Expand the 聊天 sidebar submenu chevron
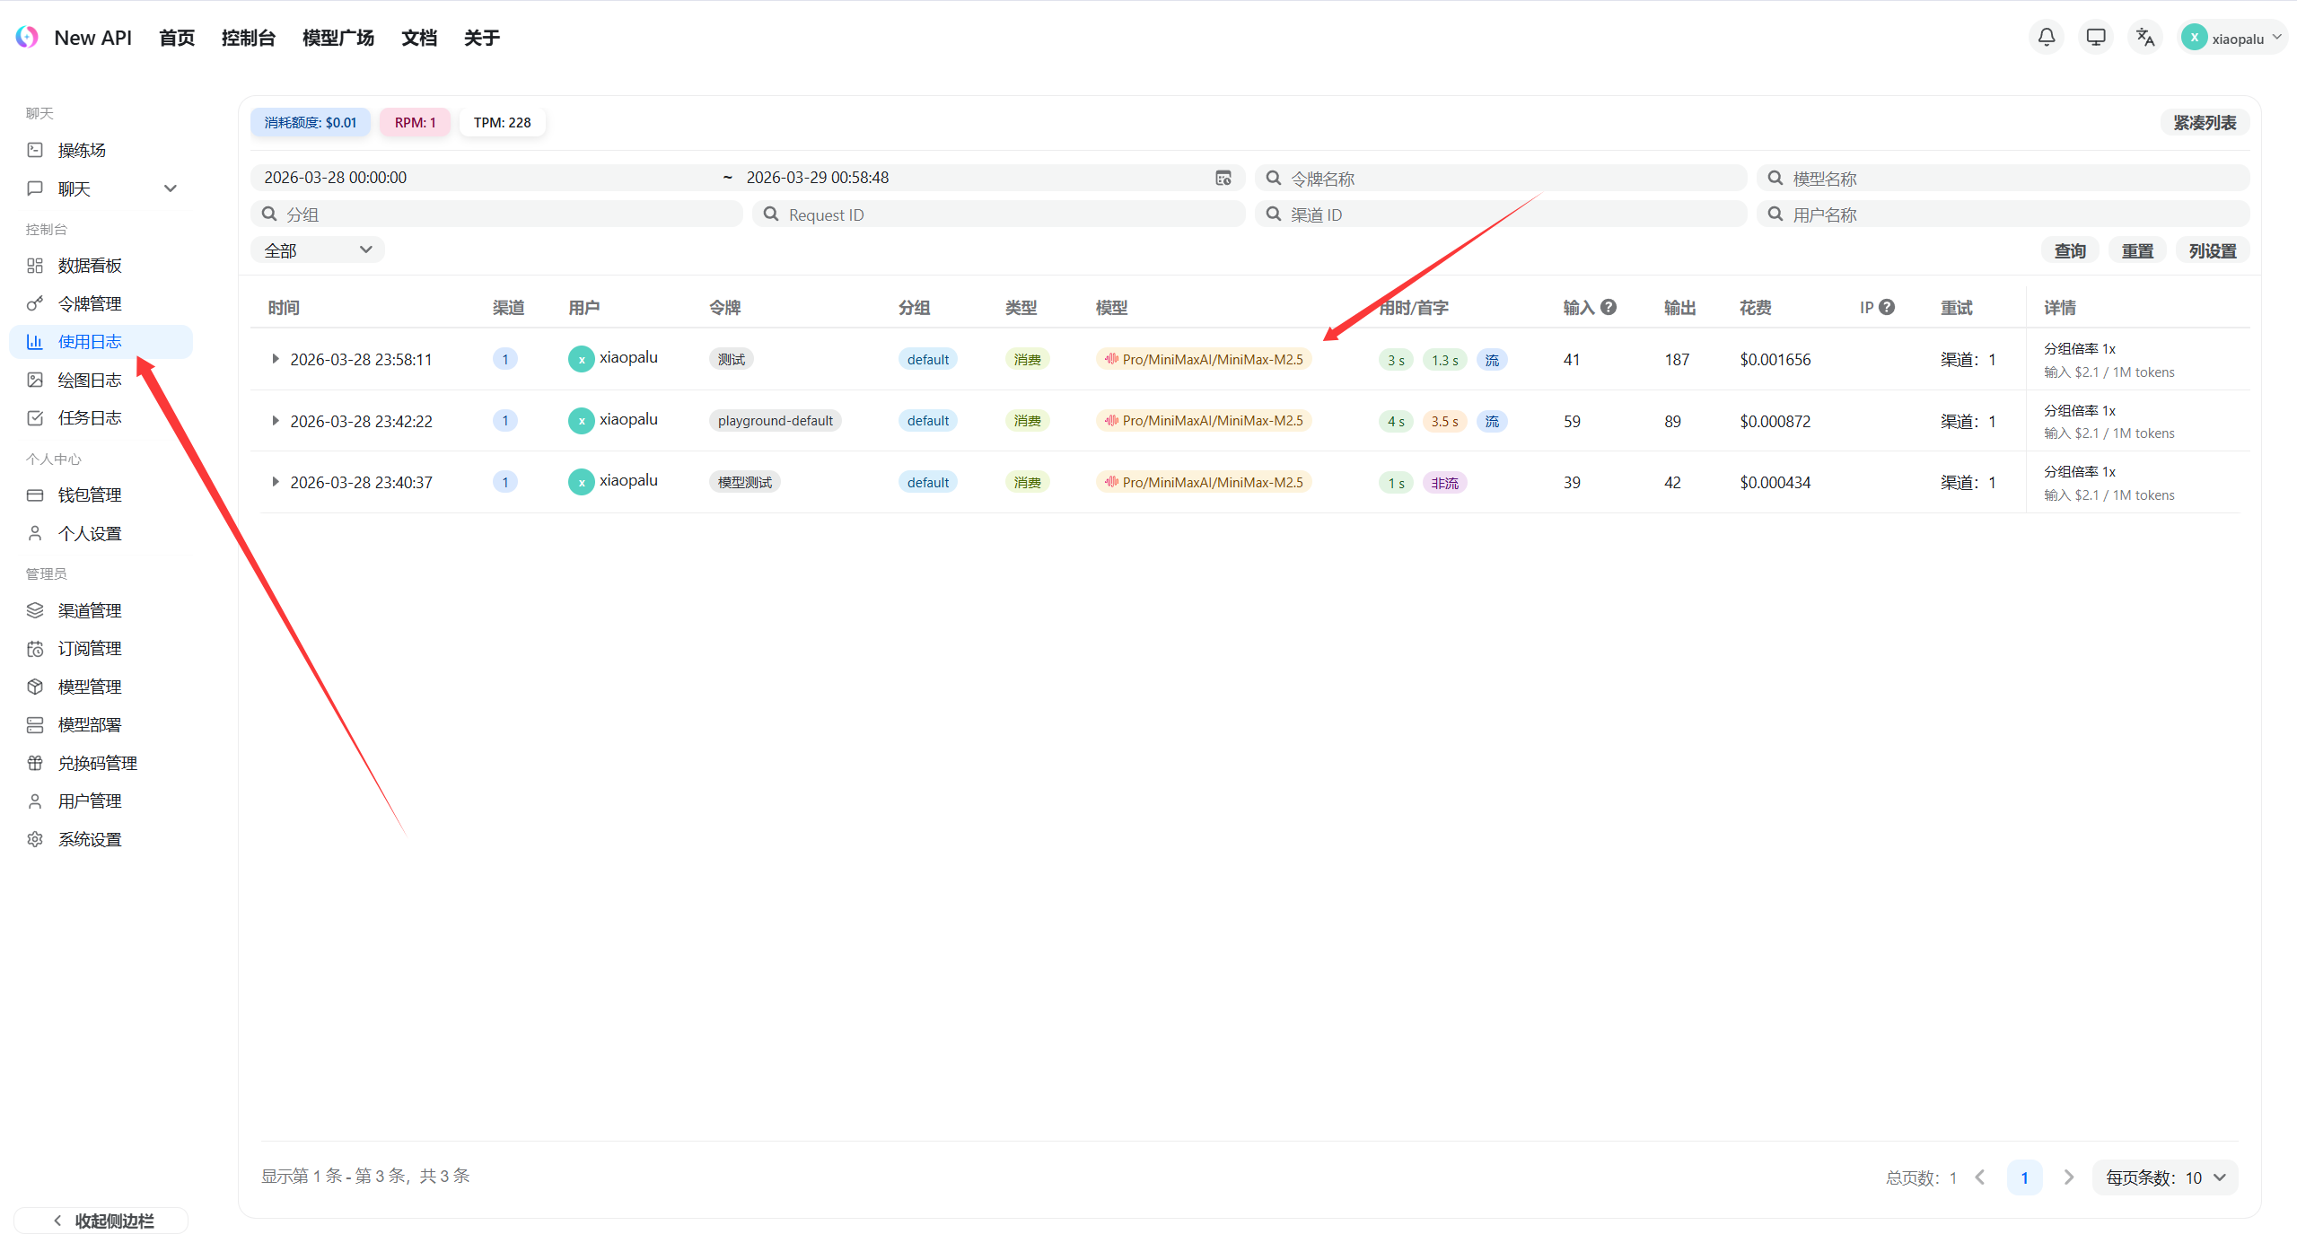The width and height of the screenshot is (2297, 1243). click(171, 188)
